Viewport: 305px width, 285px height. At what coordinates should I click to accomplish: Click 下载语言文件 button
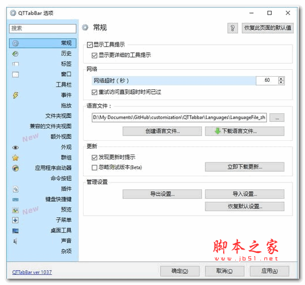pyautogui.click(x=244, y=131)
